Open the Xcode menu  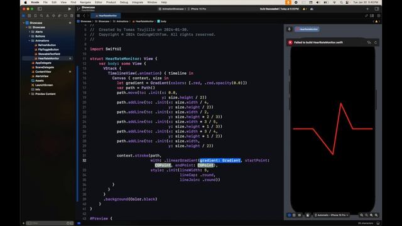(35, 3)
